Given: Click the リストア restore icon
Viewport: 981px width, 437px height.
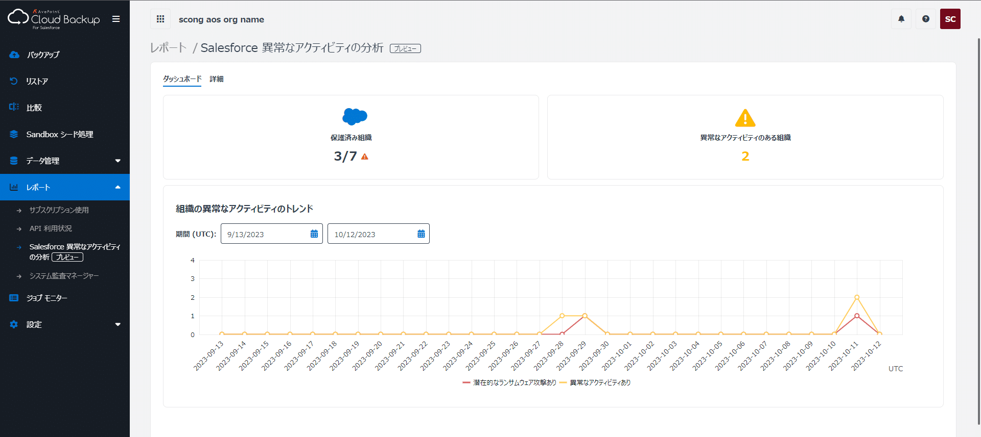Looking at the screenshot, I should point(14,81).
